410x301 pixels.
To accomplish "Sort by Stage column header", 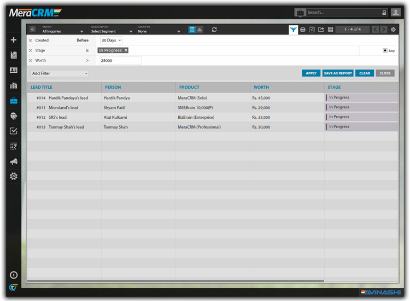I will 334,87.
